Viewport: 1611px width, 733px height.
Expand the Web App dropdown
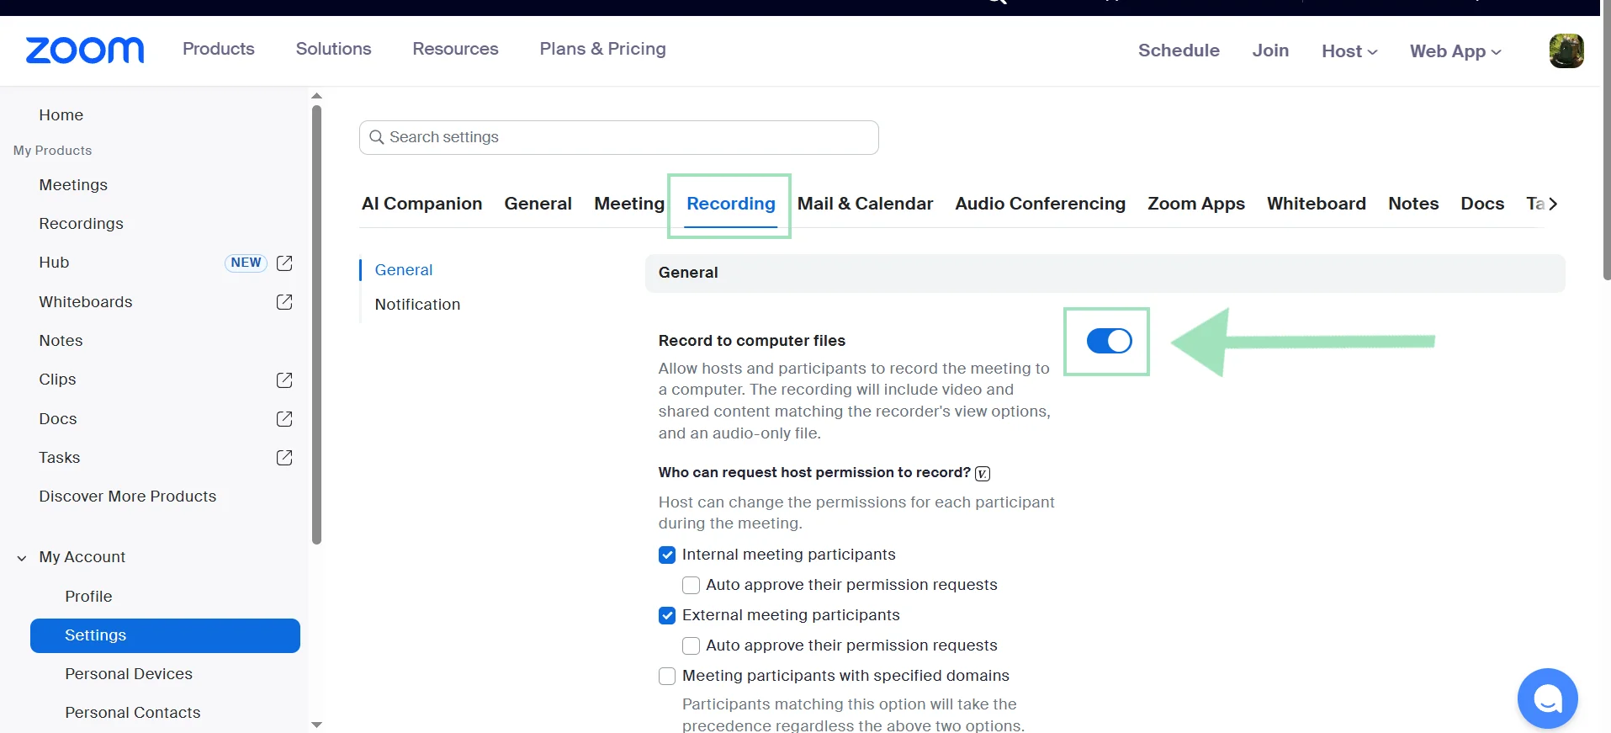[1455, 51]
